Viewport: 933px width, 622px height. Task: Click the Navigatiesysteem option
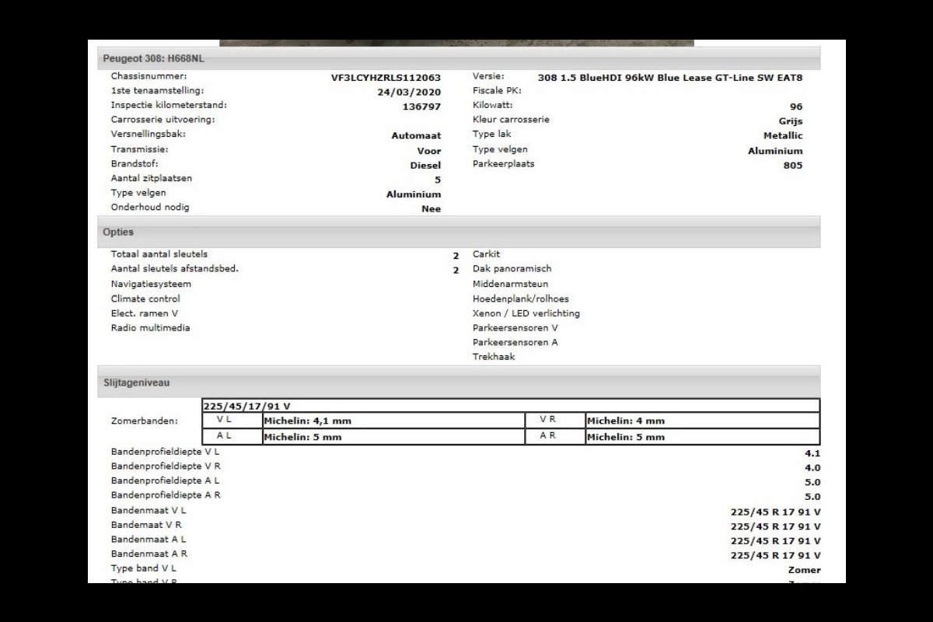coord(151,285)
